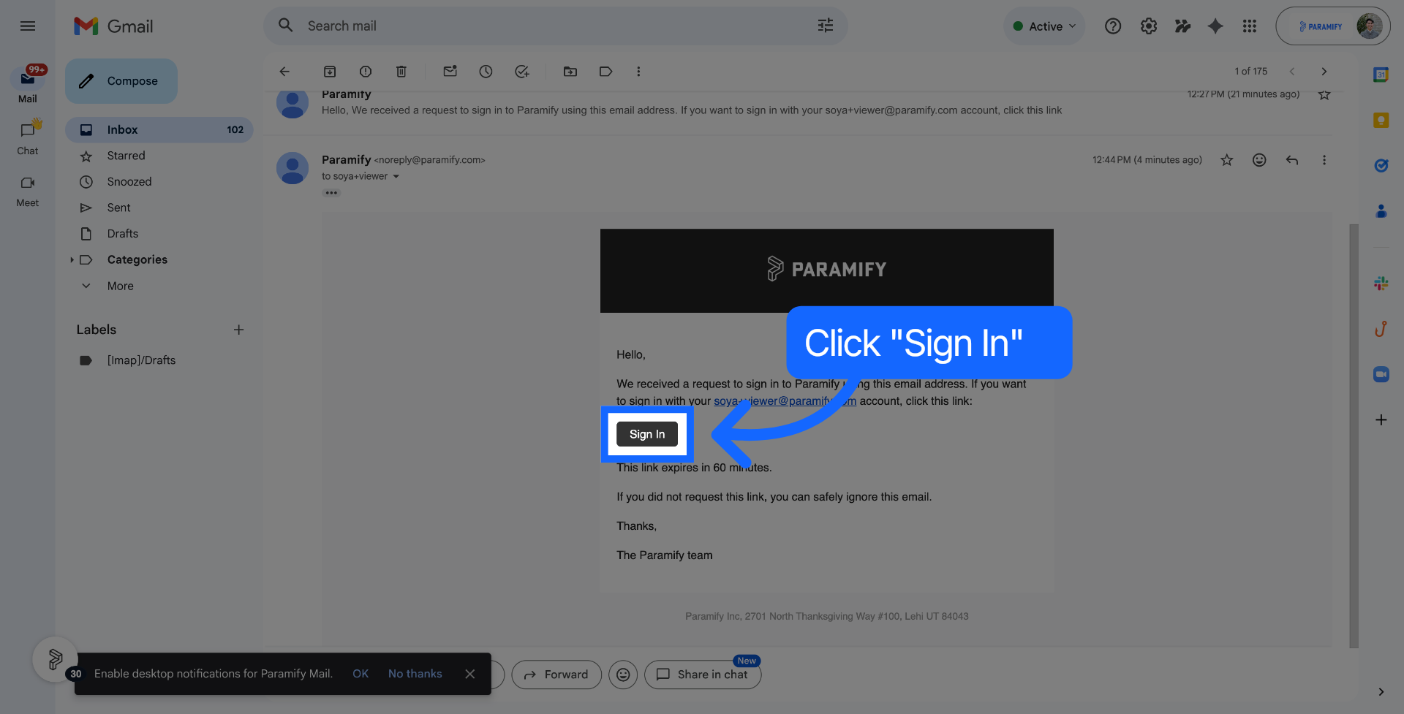
Task: Show recipient details dropdown arrow
Action: 396,177
